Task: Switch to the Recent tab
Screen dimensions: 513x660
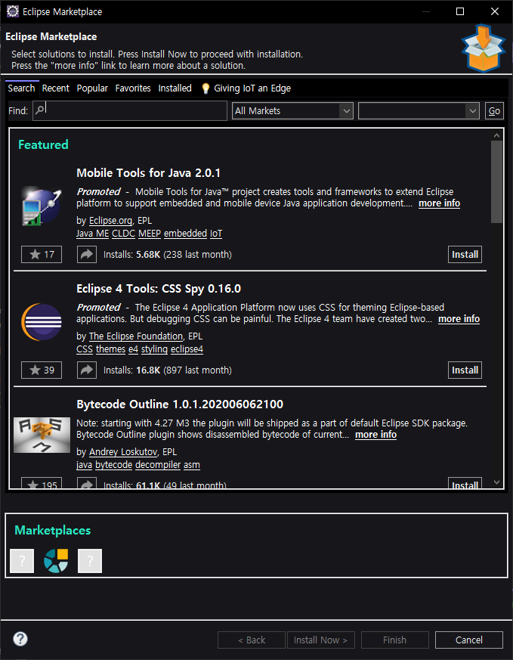Action: point(55,88)
